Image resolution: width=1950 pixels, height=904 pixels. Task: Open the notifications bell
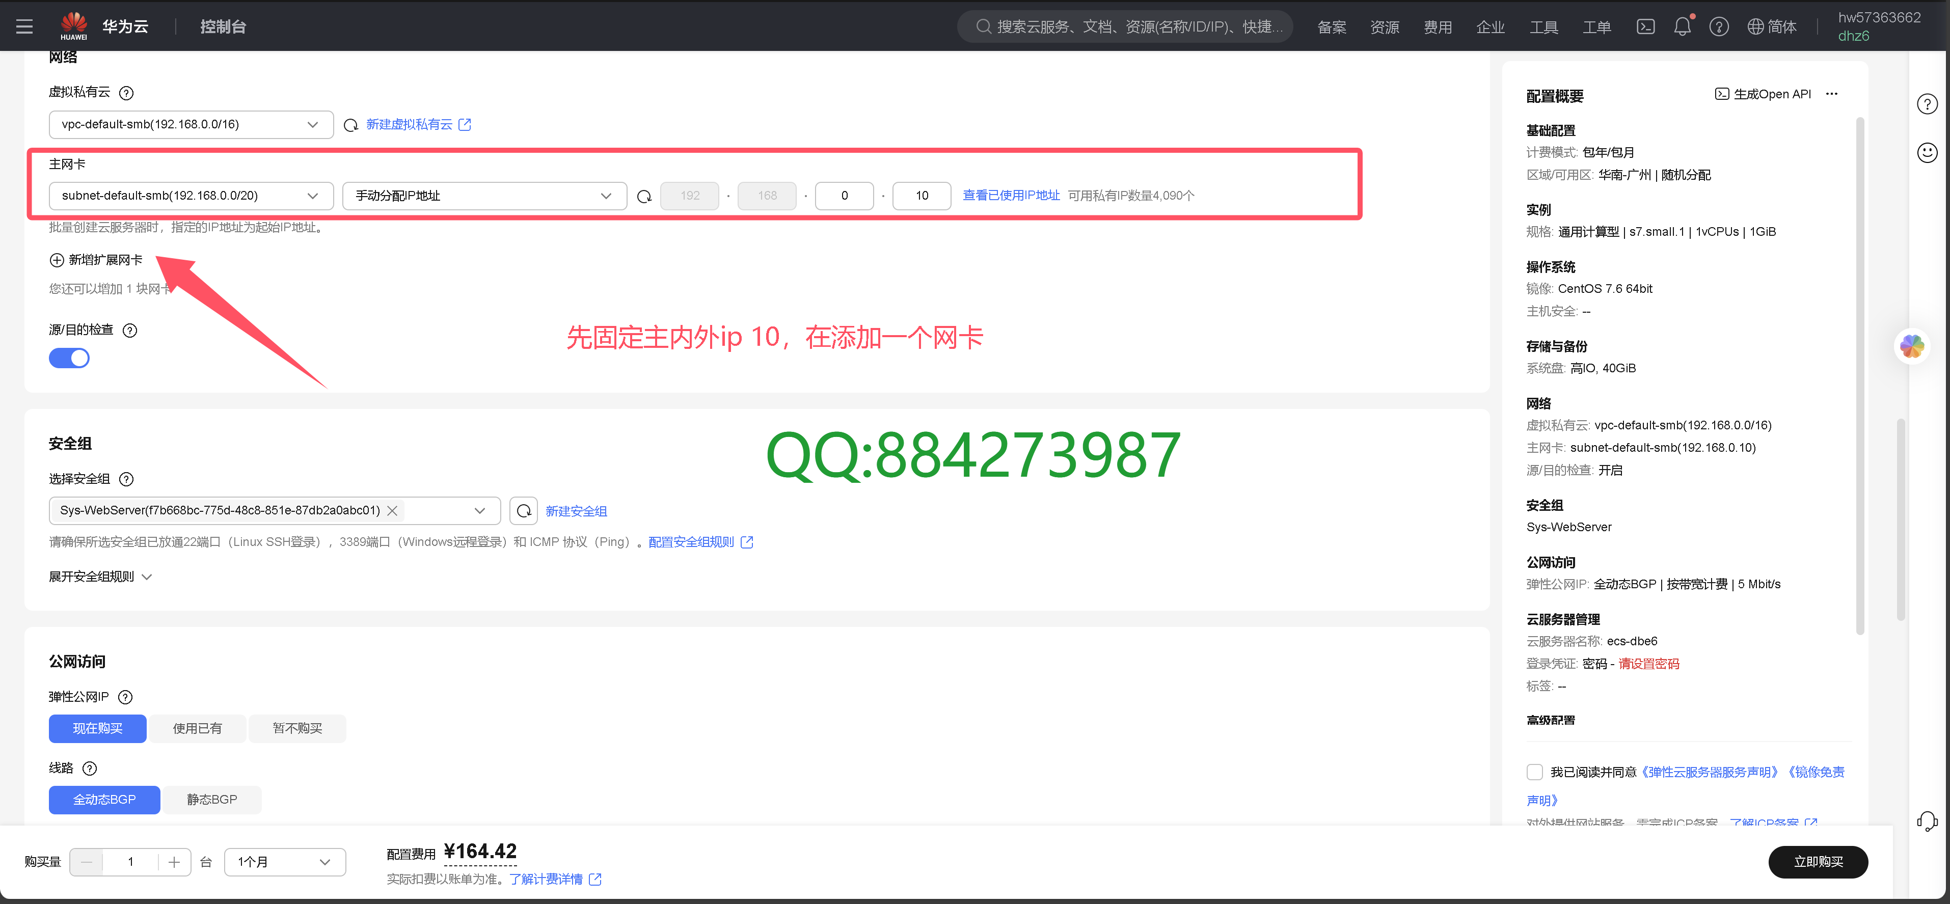(1682, 26)
